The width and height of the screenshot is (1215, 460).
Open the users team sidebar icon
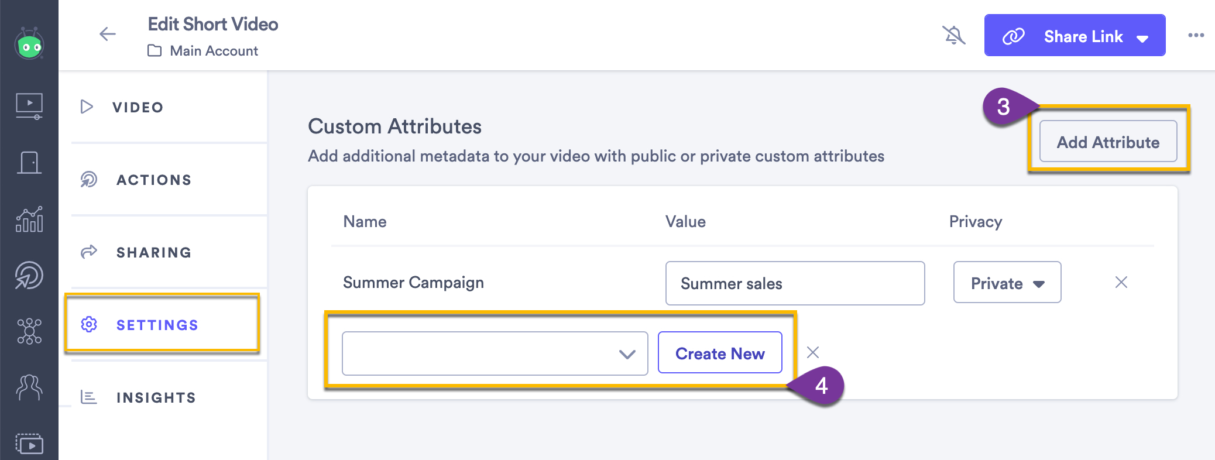(29, 387)
